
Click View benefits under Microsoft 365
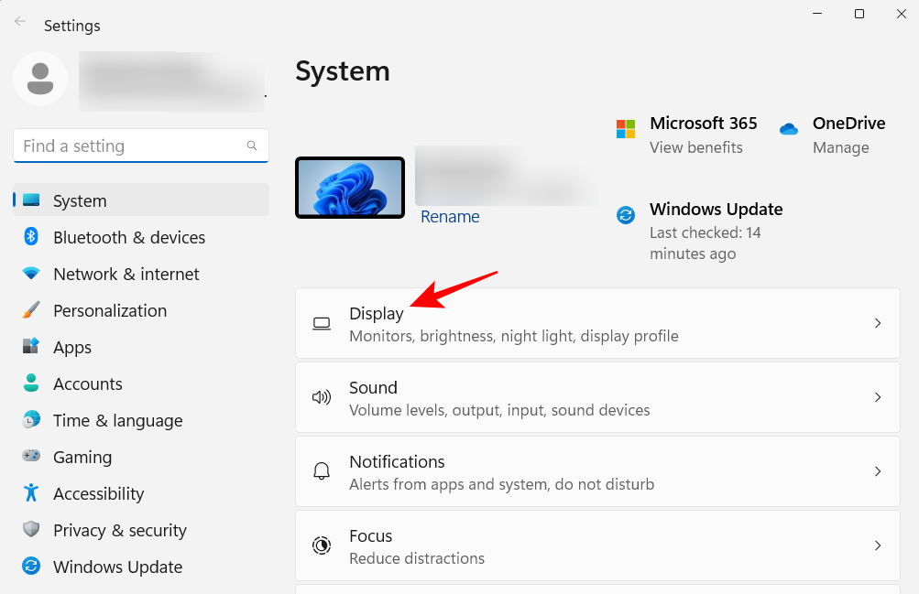[695, 147]
